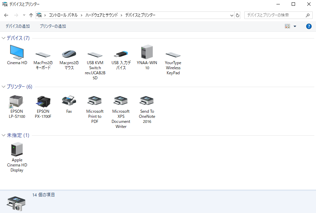
Task: Go up one folder level arrow
Action: [31, 15]
